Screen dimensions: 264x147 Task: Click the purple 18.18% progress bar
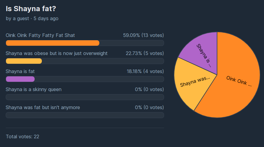pos(20,79)
